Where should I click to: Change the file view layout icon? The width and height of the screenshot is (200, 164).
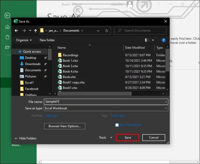pos(147,40)
